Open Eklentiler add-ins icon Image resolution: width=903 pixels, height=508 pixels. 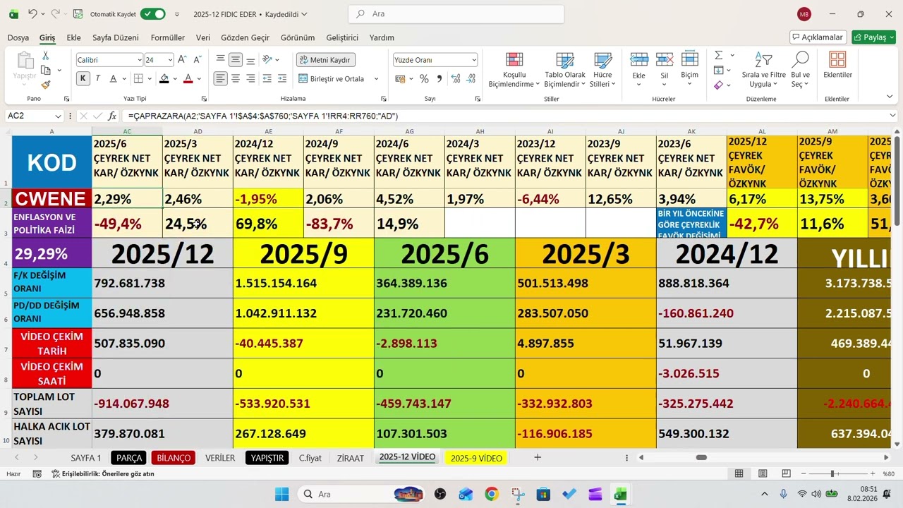click(x=837, y=65)
